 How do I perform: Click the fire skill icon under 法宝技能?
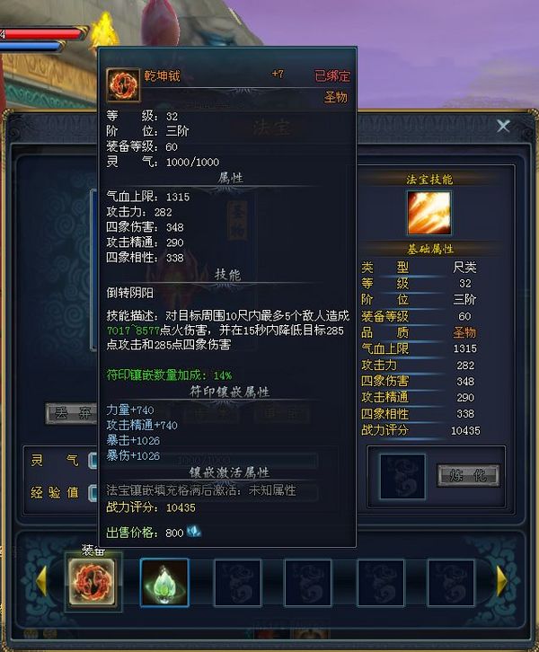[x=429, y=213]
